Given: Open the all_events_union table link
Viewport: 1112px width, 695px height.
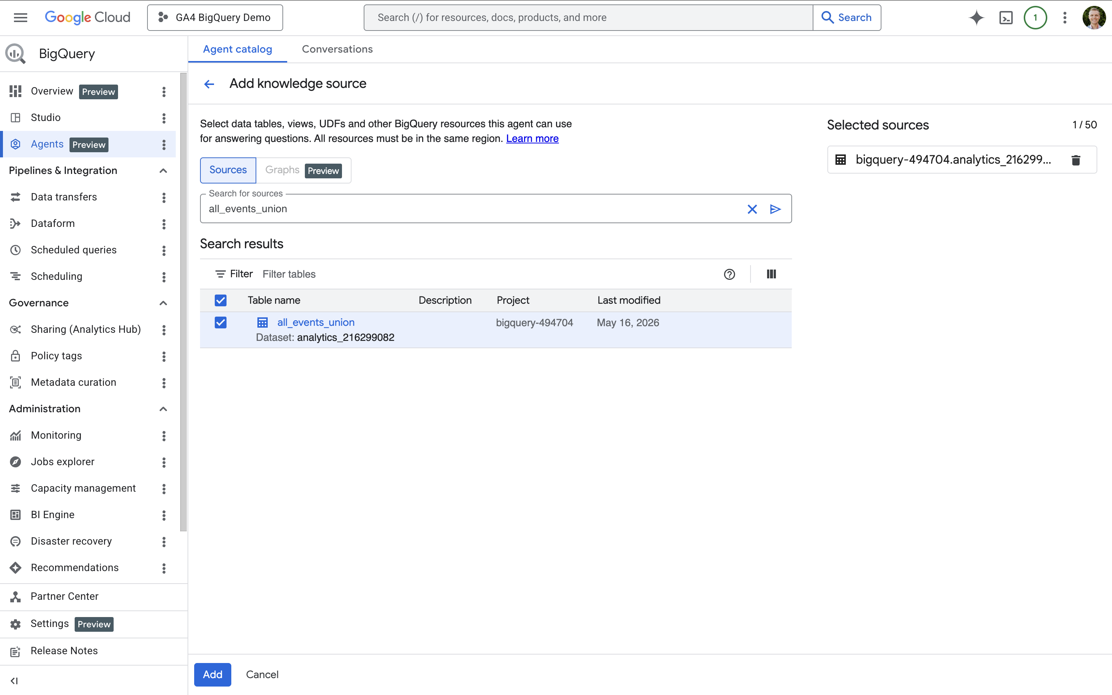Looking at the screenshot, I should click(x=316, y=322).
